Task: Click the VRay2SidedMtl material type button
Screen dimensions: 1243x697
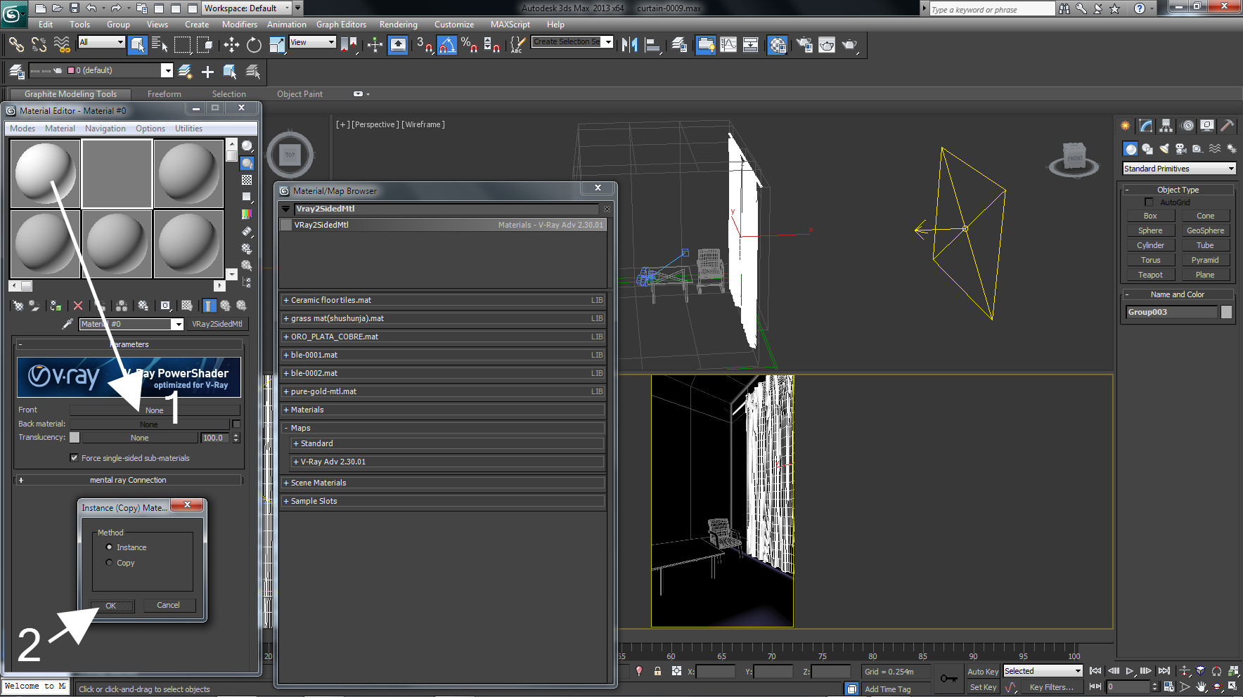Action: coord(217,324)
